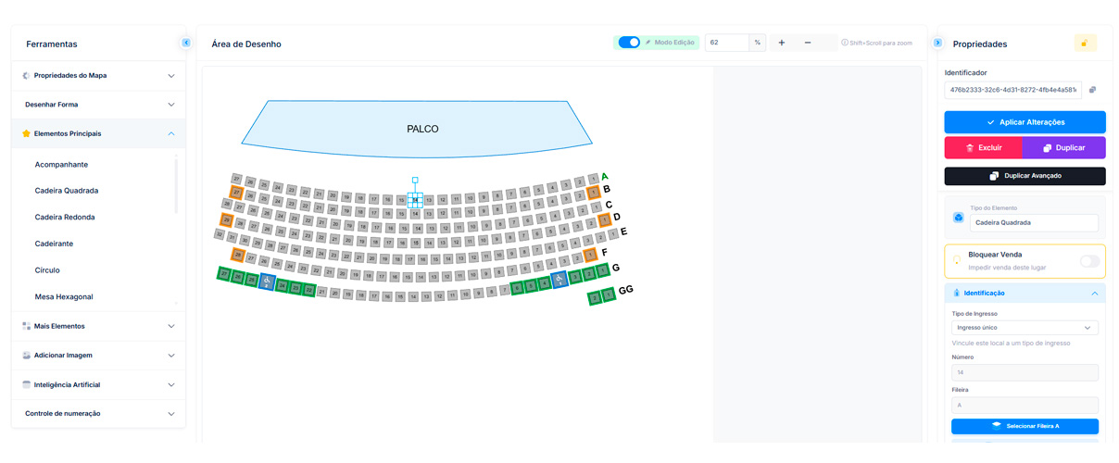Copy the Identificador value with copy icon
1119x463 pixels.
click(1093, 90)
